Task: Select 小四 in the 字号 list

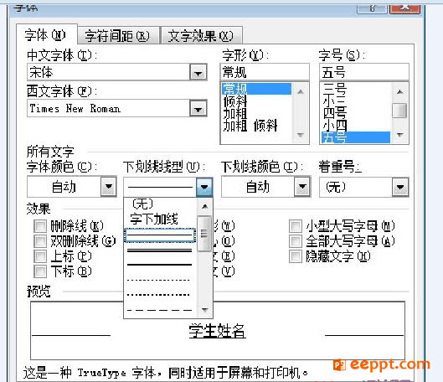Action: click(356, 125)
